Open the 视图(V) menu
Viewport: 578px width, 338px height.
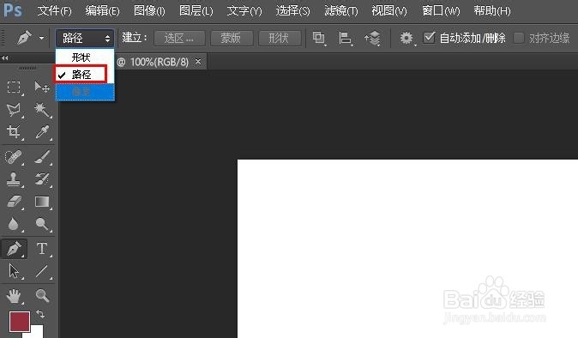[389, 10]
